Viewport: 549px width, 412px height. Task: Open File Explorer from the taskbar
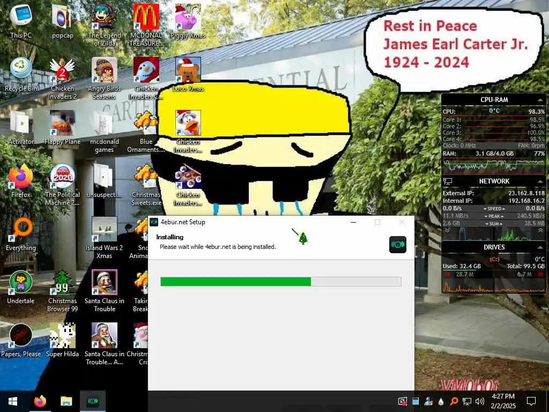pos(66,401)
